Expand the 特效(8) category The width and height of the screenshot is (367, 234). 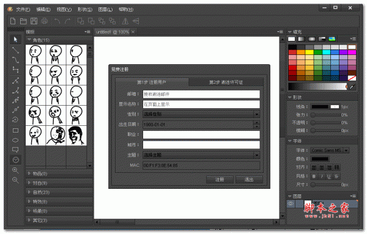coord(29,202)
